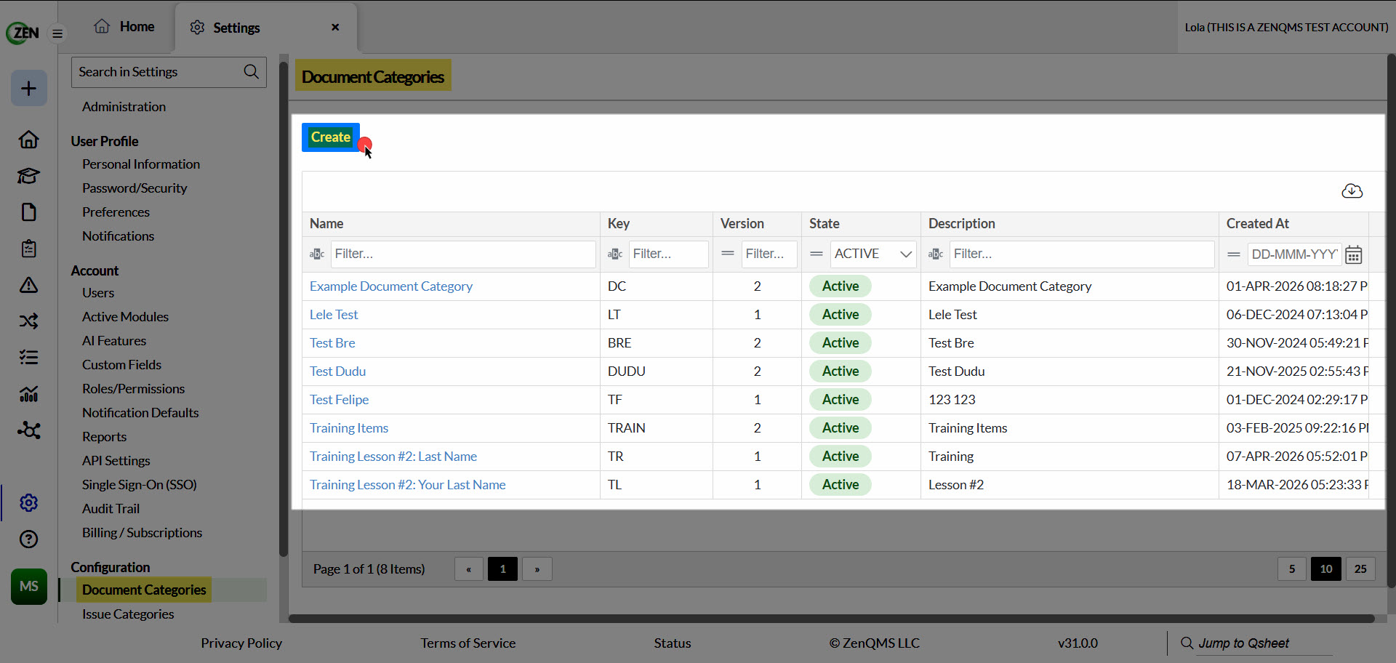Set page size to 25 items
The width and height of the screenshot is (1396, 663).
[x=1360, y=569]
